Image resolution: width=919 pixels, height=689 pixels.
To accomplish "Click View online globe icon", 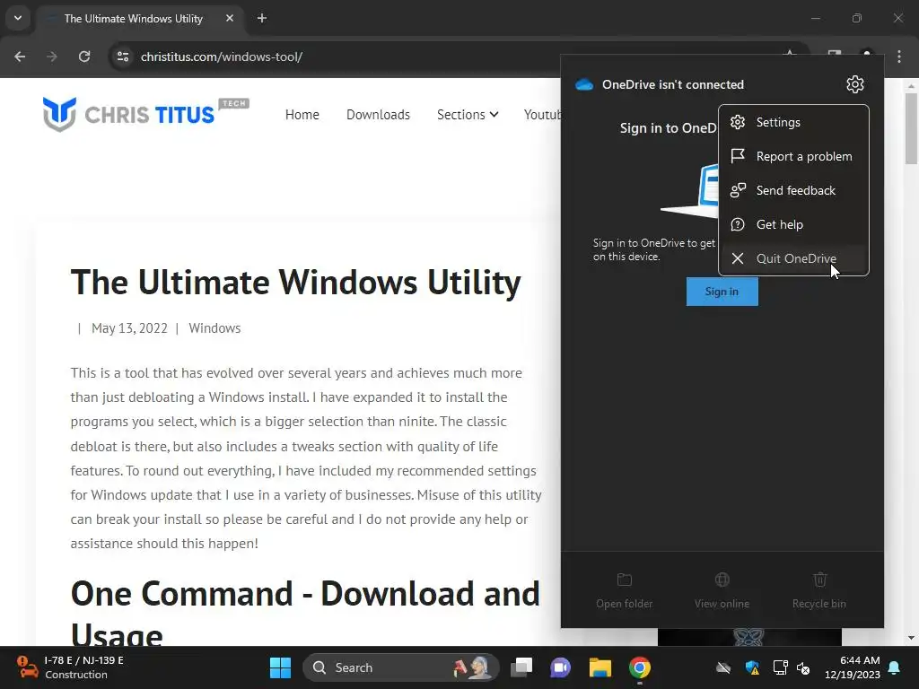I will pyautogui.click(x=722, y=580).
